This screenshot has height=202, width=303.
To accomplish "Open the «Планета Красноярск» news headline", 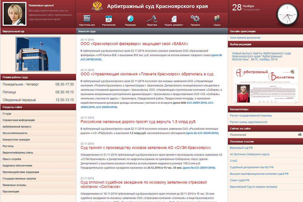I will [147, 74].
